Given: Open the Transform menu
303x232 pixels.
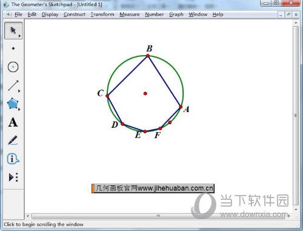Looking at the screenshot, I should 102,15.
